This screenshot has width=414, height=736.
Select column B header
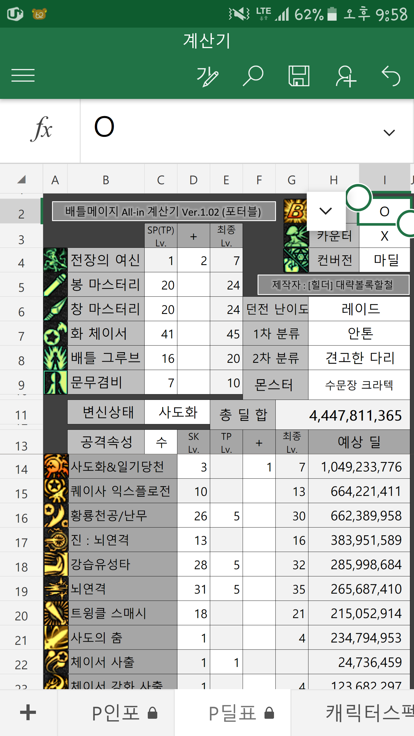tap(106, 180)
